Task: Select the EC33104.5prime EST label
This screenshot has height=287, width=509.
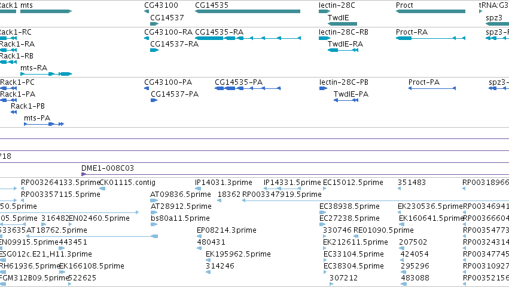Action: (x=353, y=254)
